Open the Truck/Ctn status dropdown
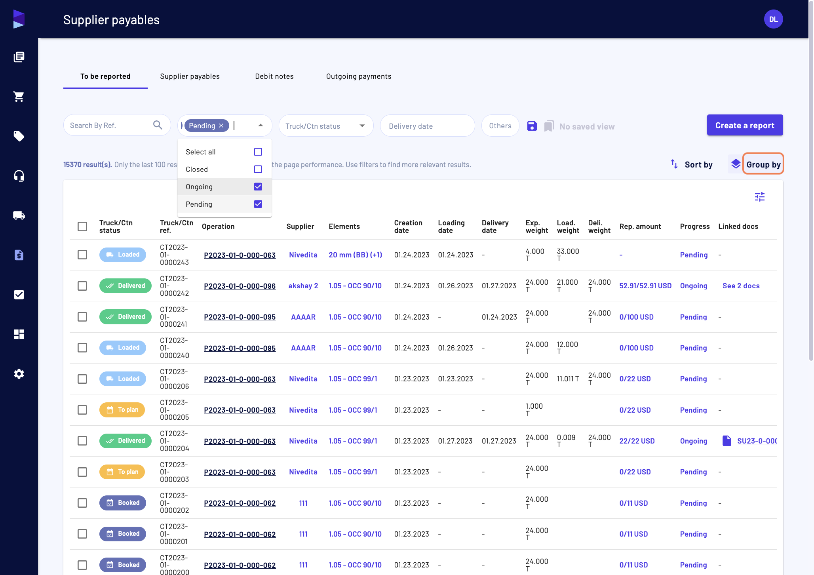The height and width of the screenshot is (575, 814). 326,126
